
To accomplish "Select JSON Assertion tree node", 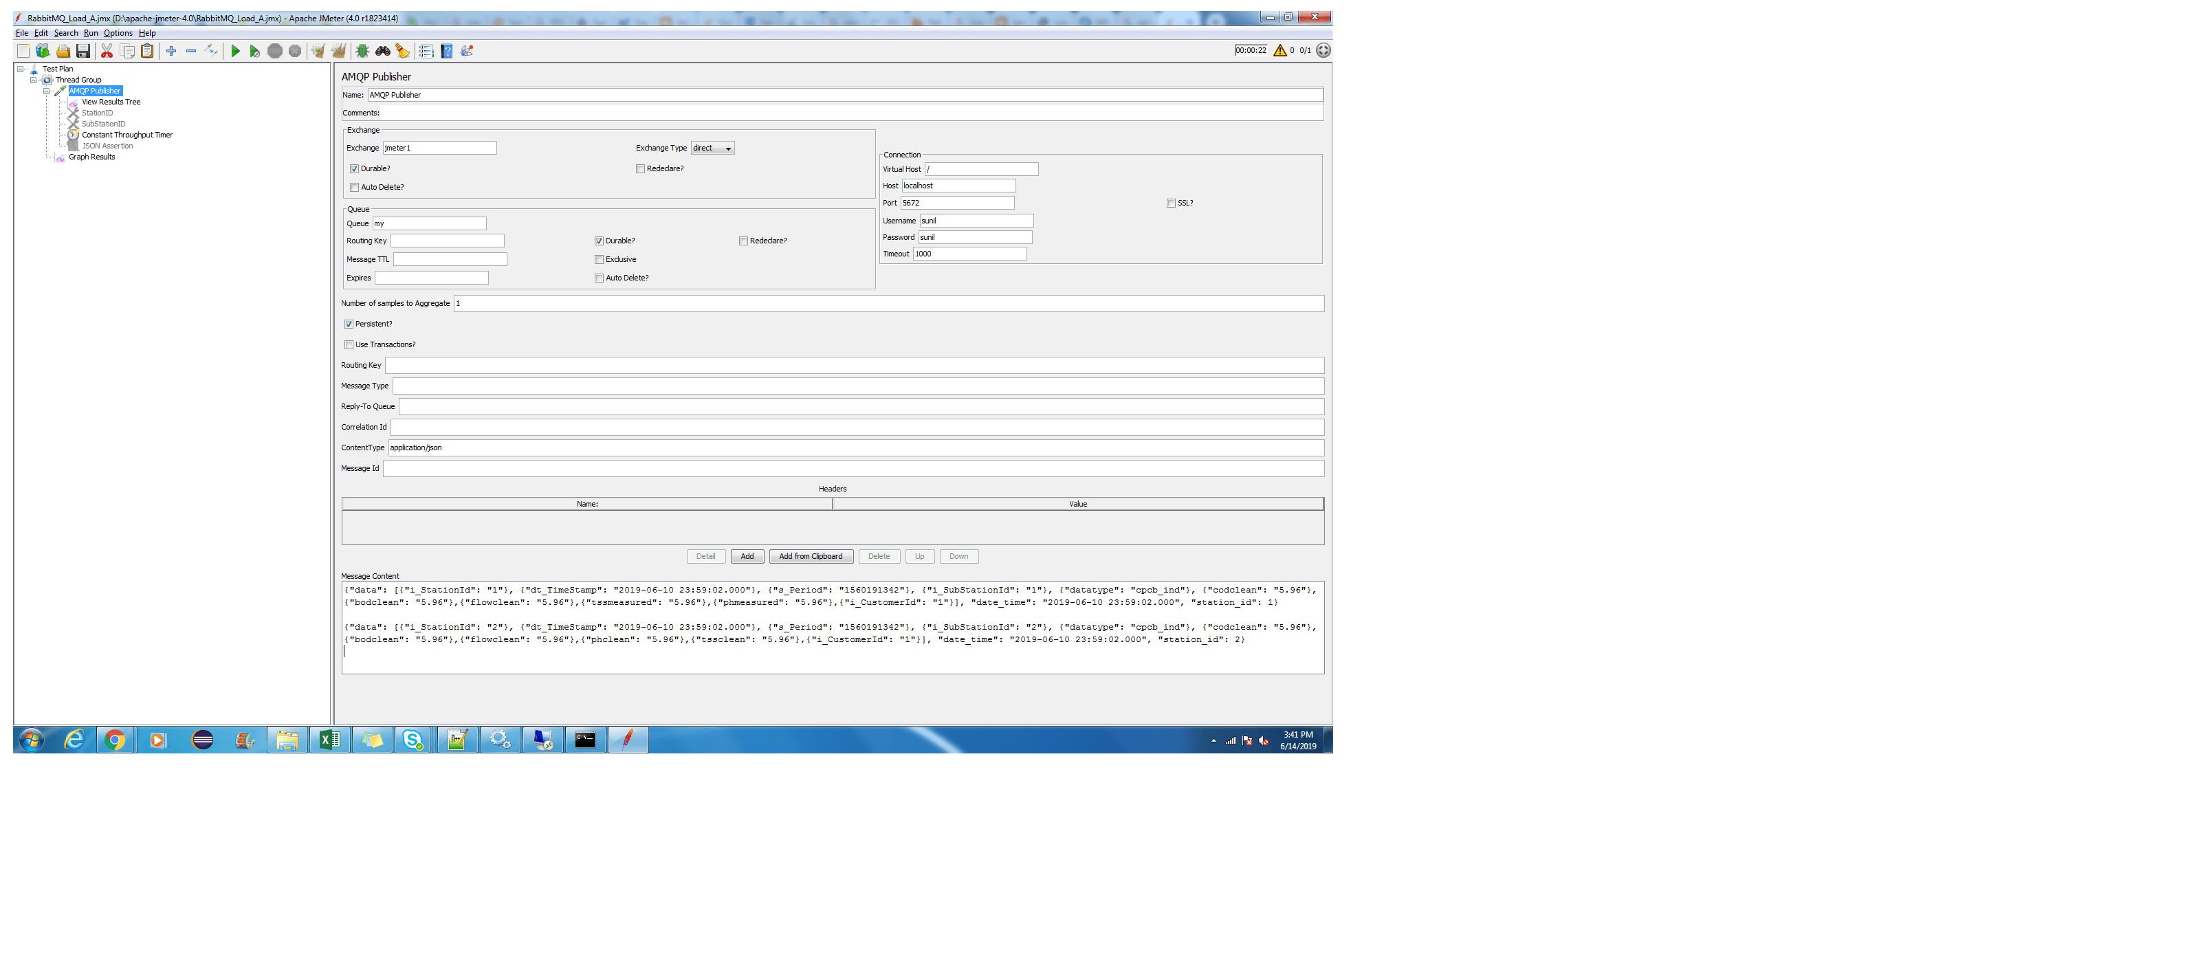I will click(107, 146).
